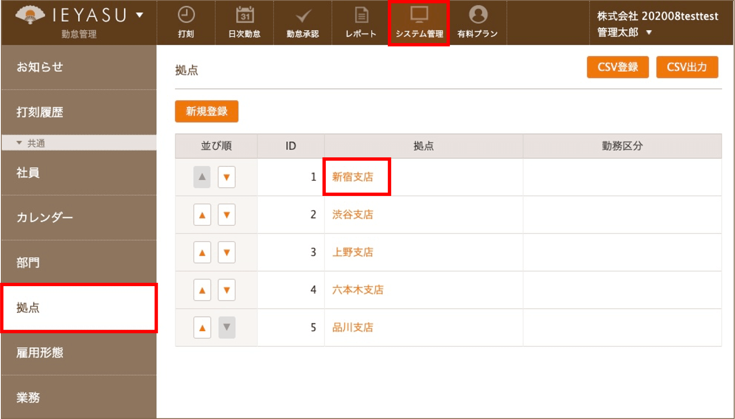The image size is (735, 419).
Task: Move 新宿支店 down in order
Action: (x=227, y=177)
